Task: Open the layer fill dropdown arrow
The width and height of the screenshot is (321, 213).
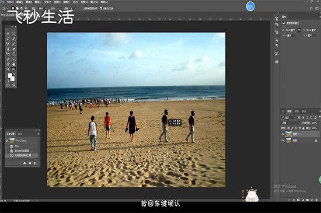Action: click(319, 128)
